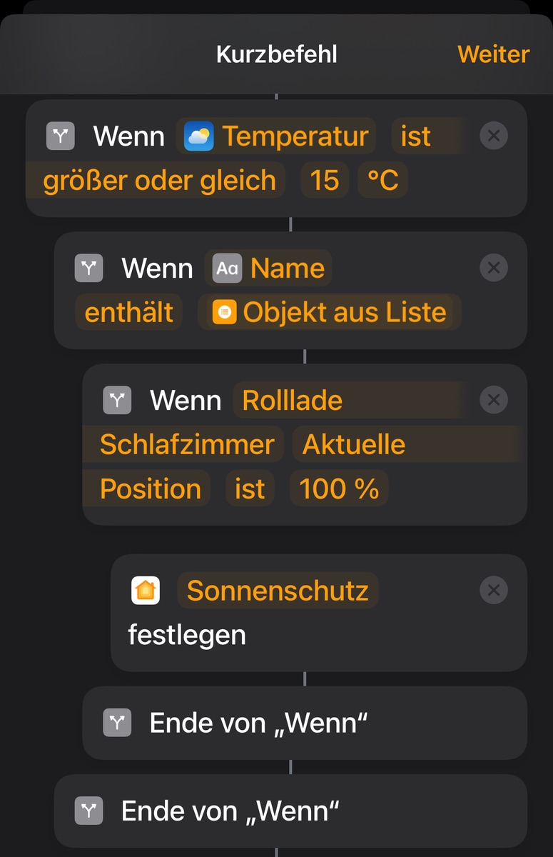Edit the 15 temperature value
This screenshot has width=553, height=857.
pyautogui.click(x=325, y=180)
